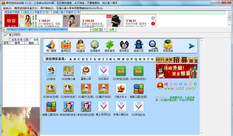Click the green go/play button beside address bar
Screen dimensions: 233x136
click(x=96, y=29)
